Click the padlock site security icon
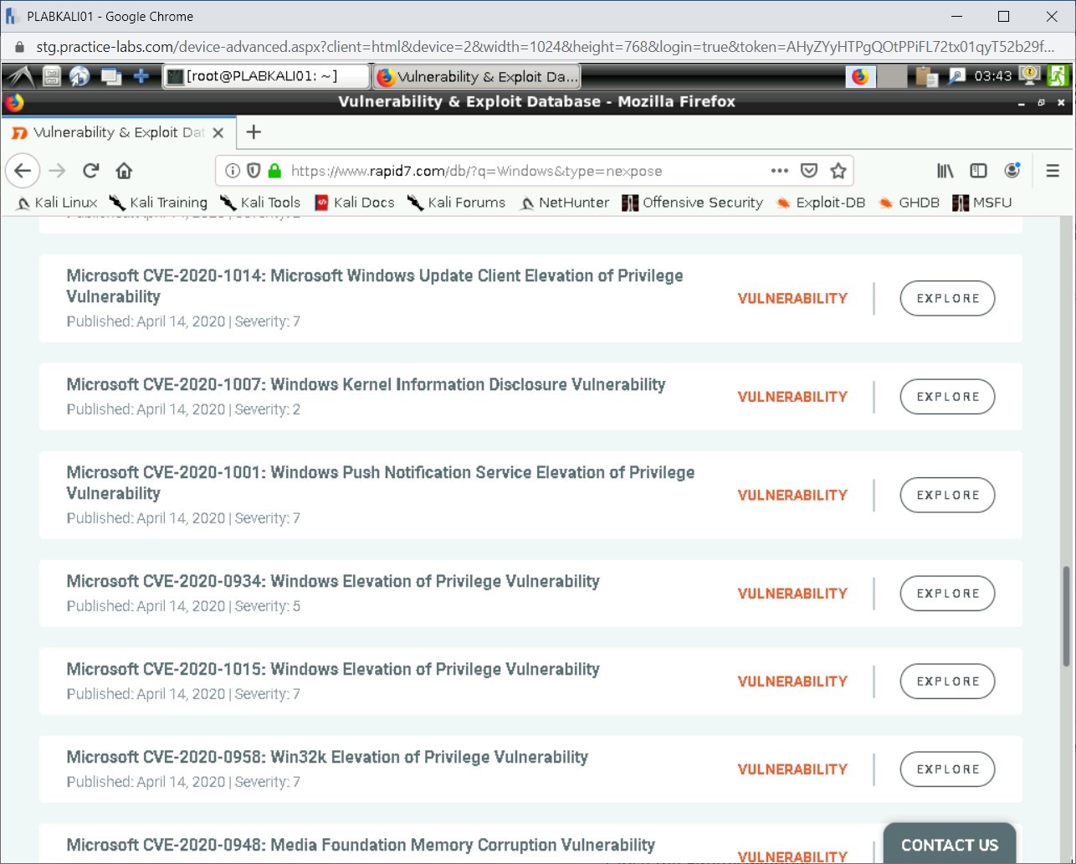 [274, 170]
